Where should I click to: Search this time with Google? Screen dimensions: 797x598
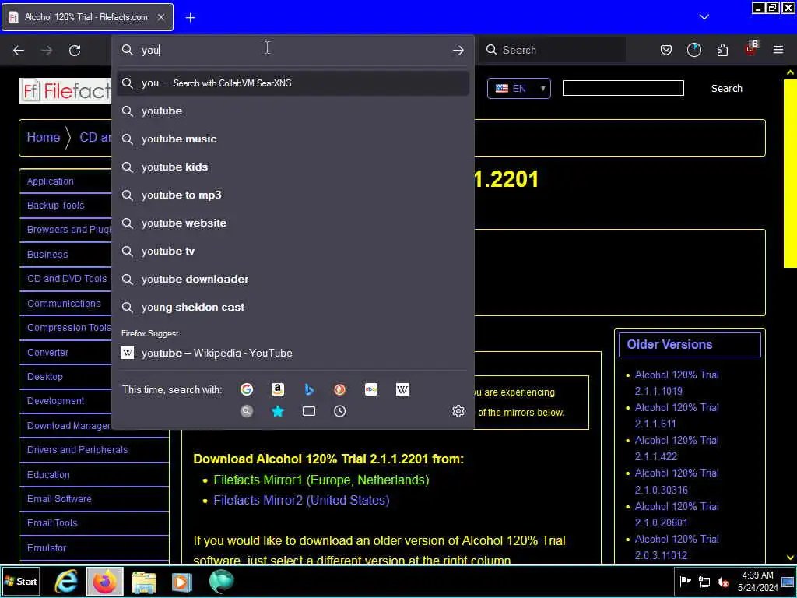(x=247, y=389)
